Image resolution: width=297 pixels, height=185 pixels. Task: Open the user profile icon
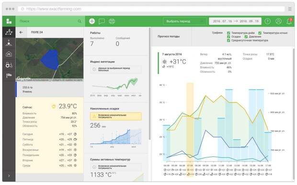(x=278, y=21)
